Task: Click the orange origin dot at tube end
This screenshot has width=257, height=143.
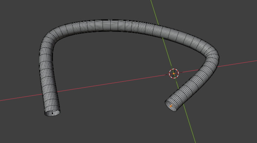Action: click(x=171, y=106)
